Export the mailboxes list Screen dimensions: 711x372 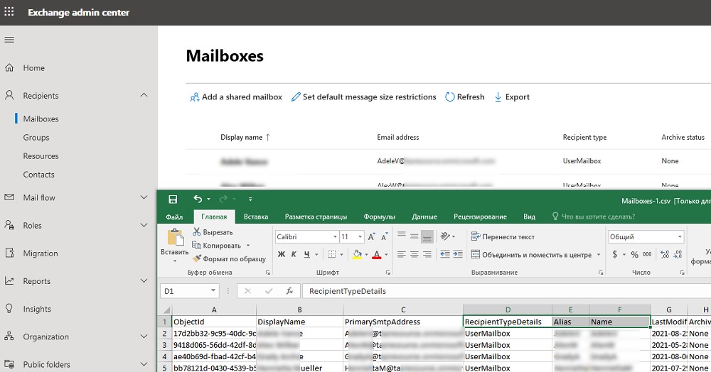[x=512, y=97]
